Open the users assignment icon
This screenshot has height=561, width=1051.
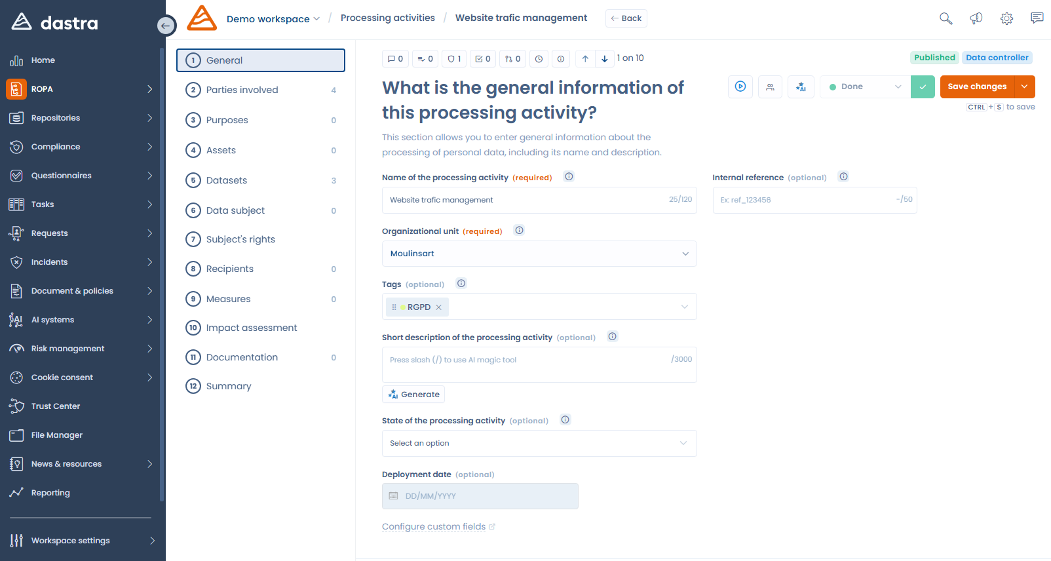pyautogui.click(x=771, y=87)
